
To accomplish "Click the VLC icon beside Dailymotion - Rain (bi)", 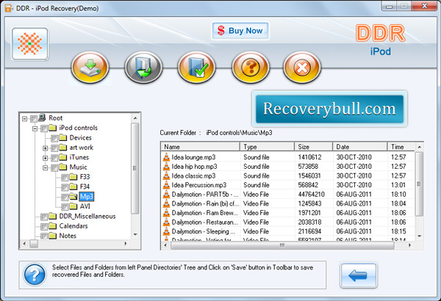I will tap(167, 203).
